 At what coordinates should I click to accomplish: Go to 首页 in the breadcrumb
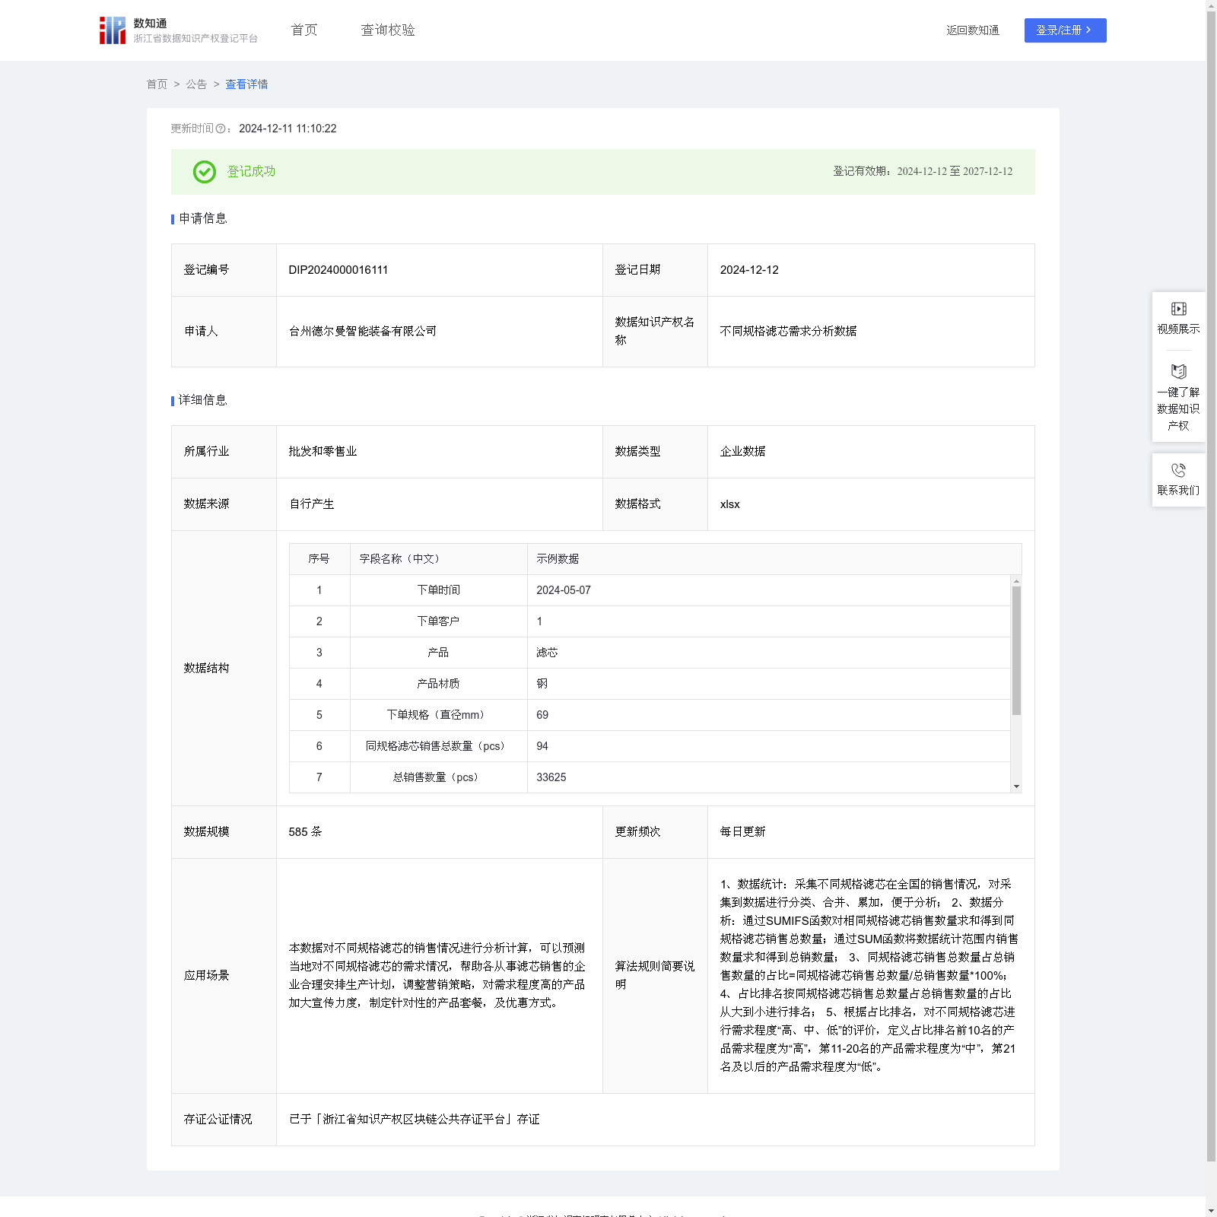(157, 84)
